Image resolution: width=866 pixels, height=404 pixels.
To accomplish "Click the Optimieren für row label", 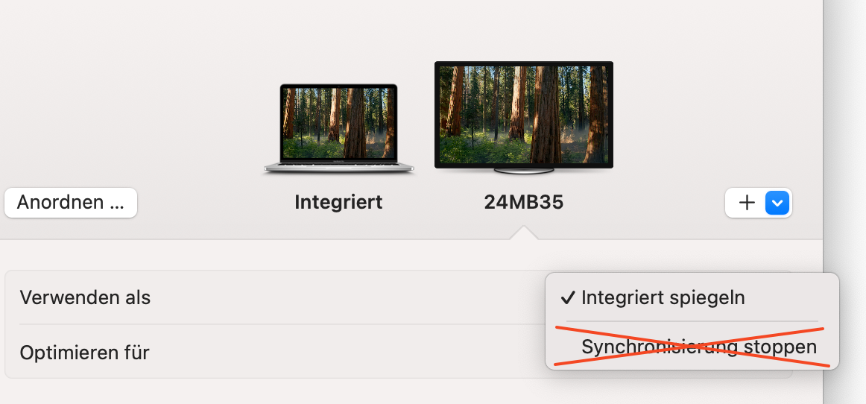I will (85, 352).
